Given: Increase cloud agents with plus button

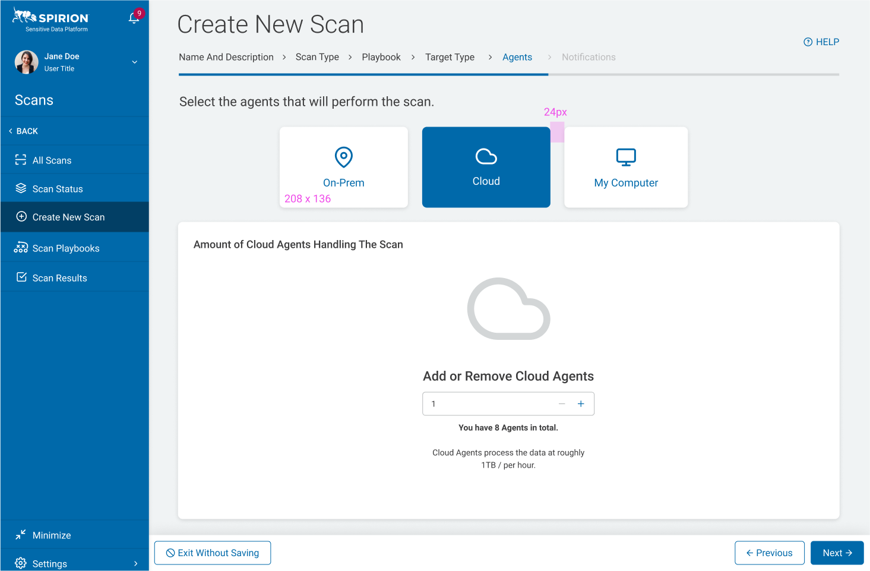Looking at the screenshot, I should click(x=581, y=404).
